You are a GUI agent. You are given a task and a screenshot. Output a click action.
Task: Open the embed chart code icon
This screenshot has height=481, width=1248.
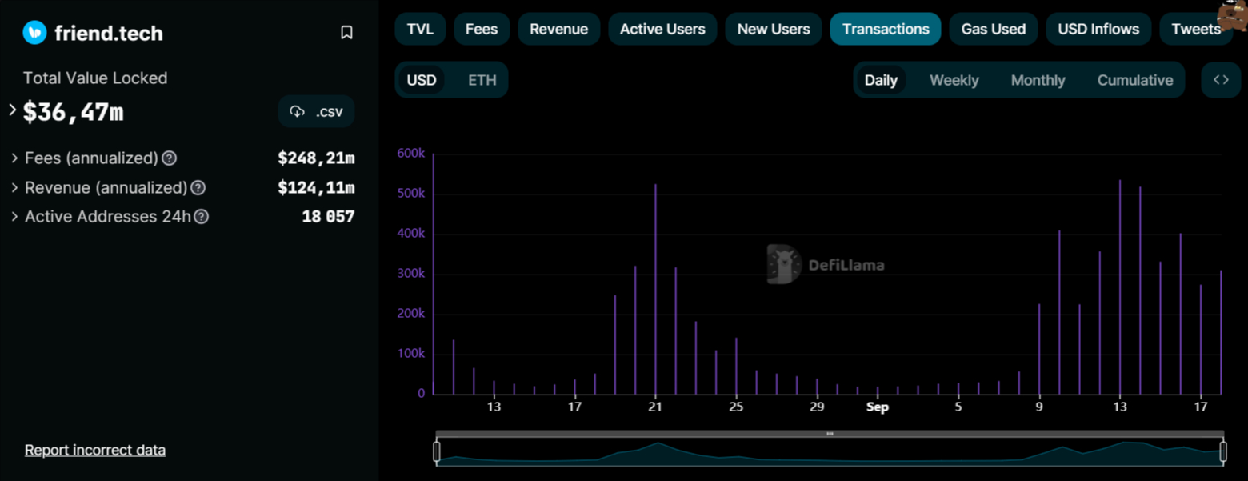[1221, 80]
